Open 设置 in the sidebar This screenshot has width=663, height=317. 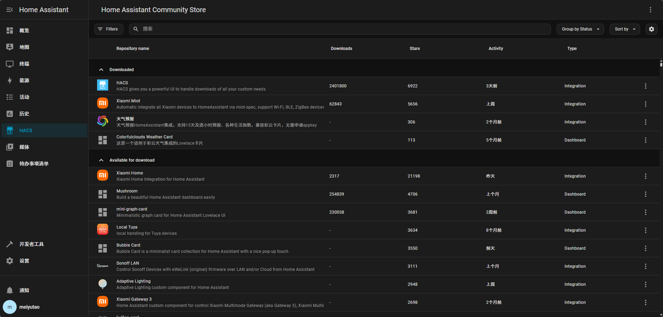click(x=24, y=261)
